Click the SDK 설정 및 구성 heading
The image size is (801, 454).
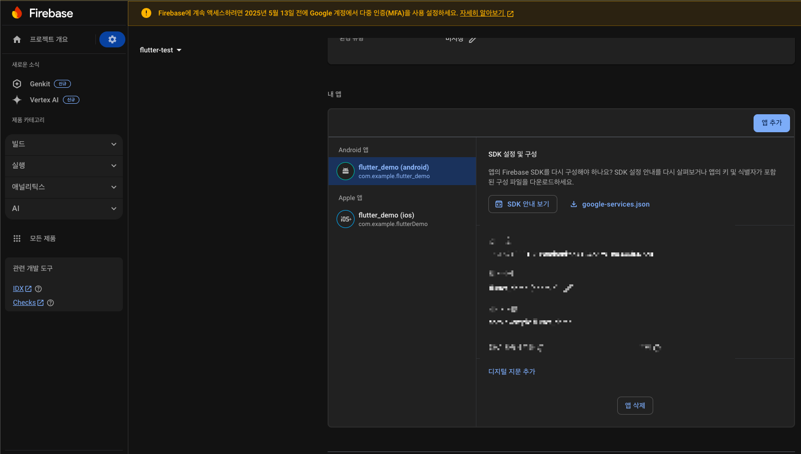tap(512, 154)
